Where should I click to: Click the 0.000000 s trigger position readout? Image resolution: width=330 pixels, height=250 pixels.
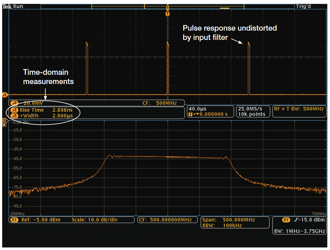213,114
